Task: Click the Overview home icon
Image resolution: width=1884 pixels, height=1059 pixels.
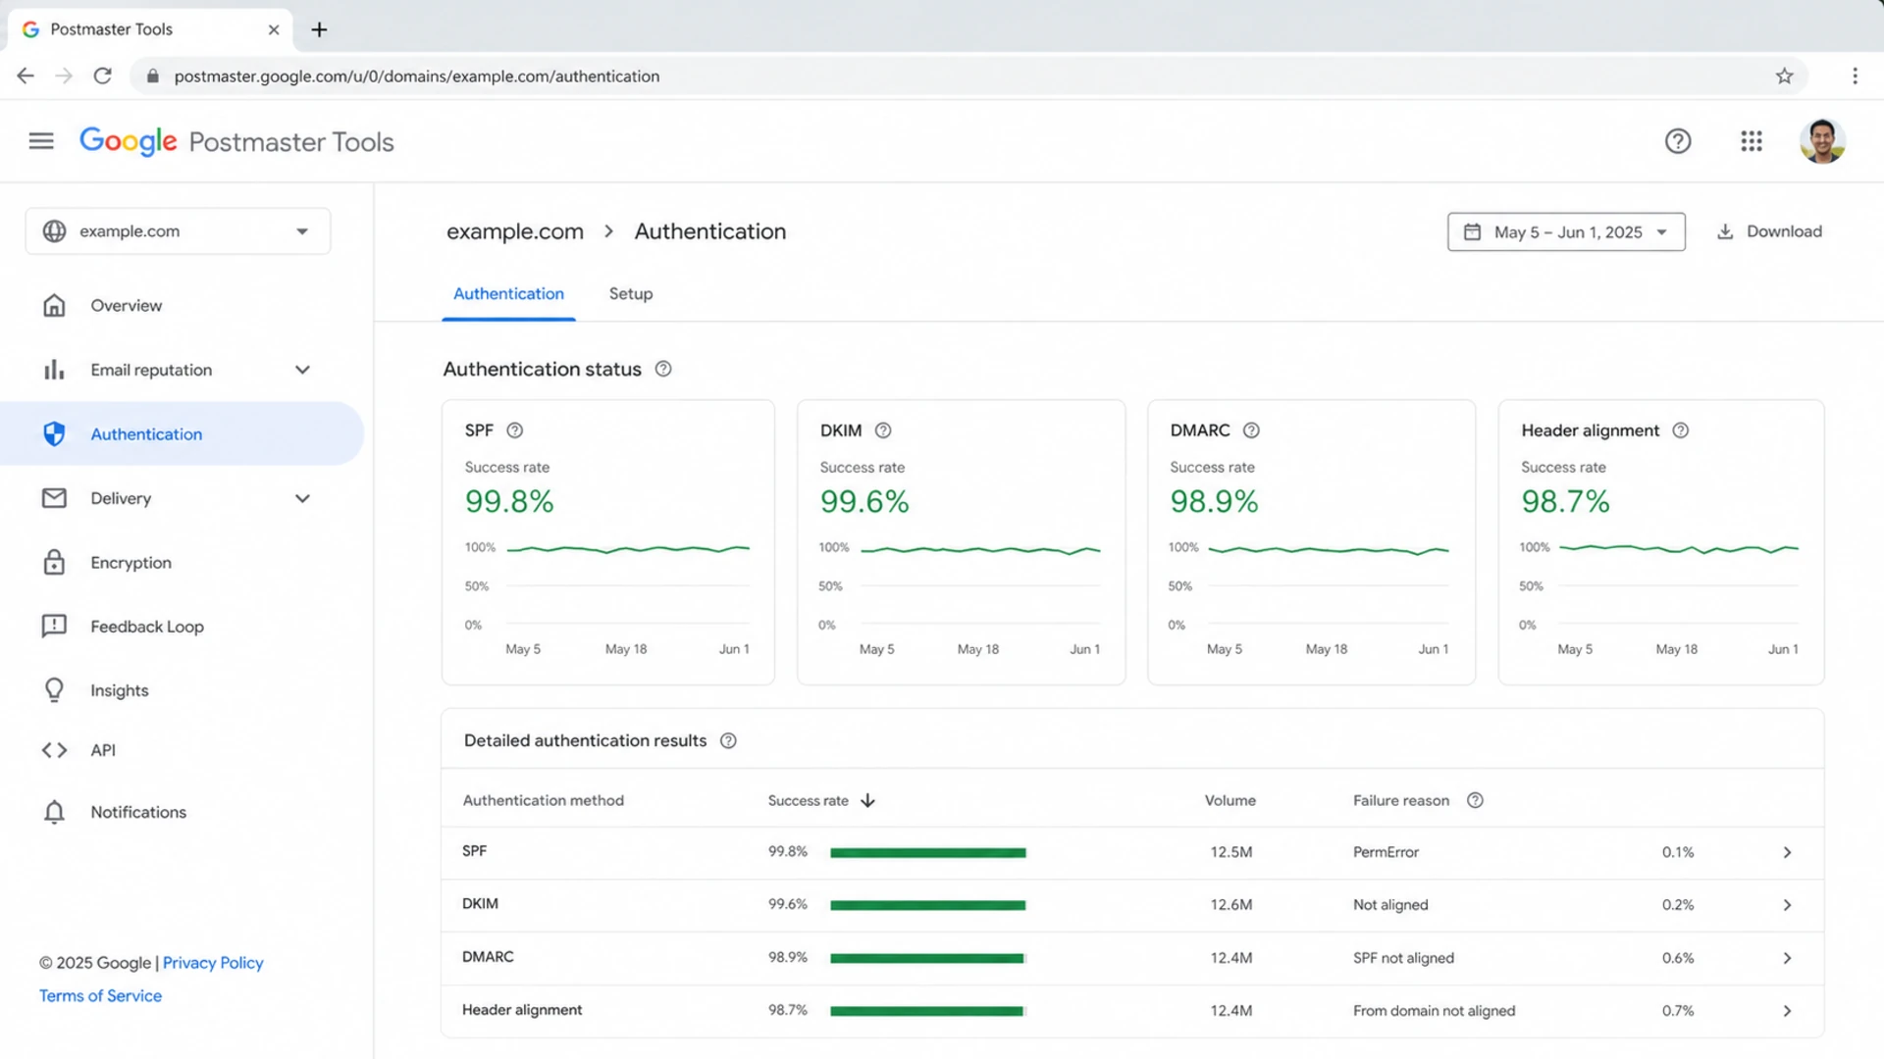Action: pyautogui.click(x=54, y=306)
